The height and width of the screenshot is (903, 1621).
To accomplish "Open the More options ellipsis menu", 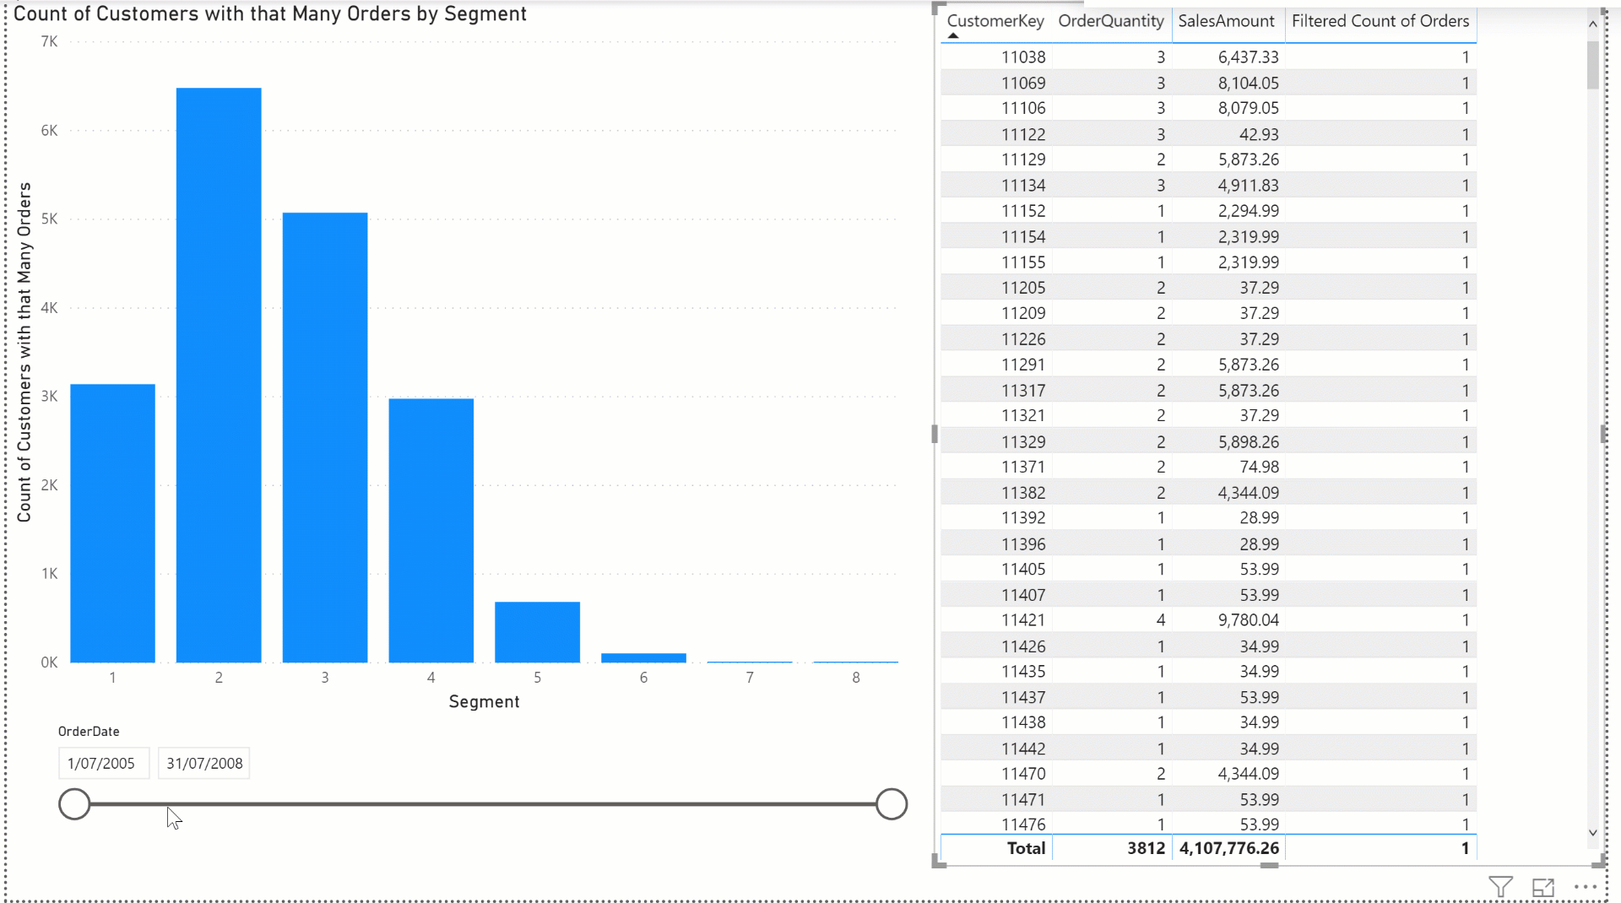I will 1586,887.
